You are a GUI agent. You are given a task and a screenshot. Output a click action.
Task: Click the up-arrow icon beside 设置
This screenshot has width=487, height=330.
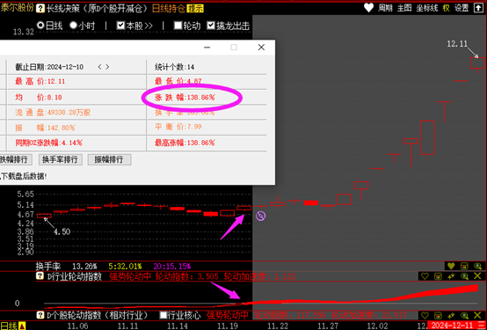pyautogui.click(x=477, y=8)
